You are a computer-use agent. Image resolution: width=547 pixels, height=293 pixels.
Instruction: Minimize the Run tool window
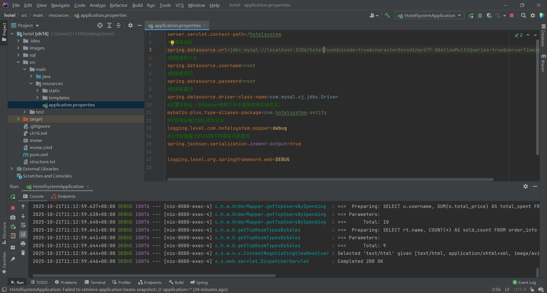[x=535, y=186]
